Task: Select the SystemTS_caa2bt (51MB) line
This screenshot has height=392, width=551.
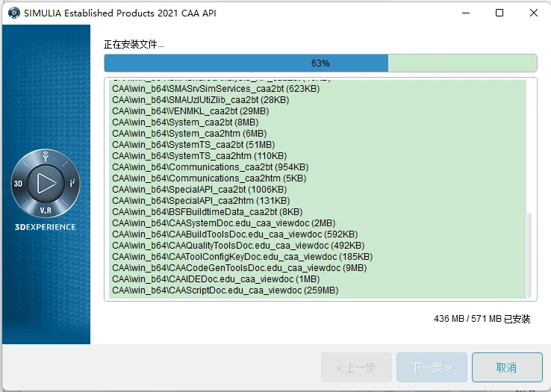Action: (193, 145)
